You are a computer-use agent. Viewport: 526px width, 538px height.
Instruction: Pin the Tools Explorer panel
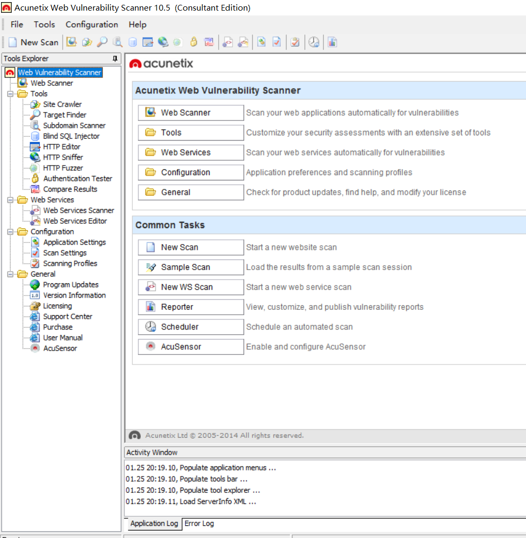(115, 59)
